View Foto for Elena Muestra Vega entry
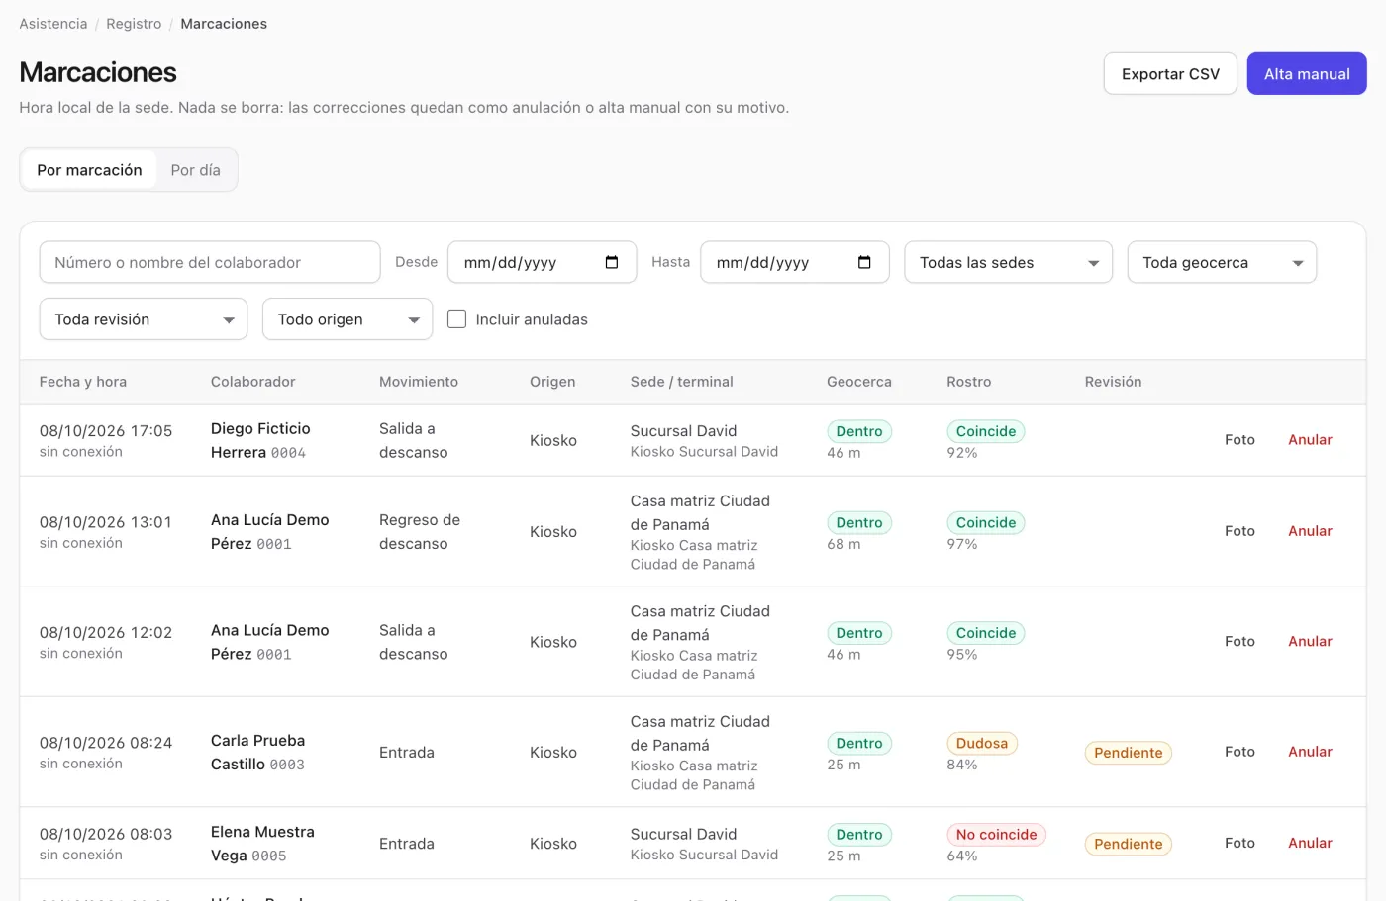The width and height of the screenshot is (1386, 901). pyautogui.click(x=1239, y=843)
